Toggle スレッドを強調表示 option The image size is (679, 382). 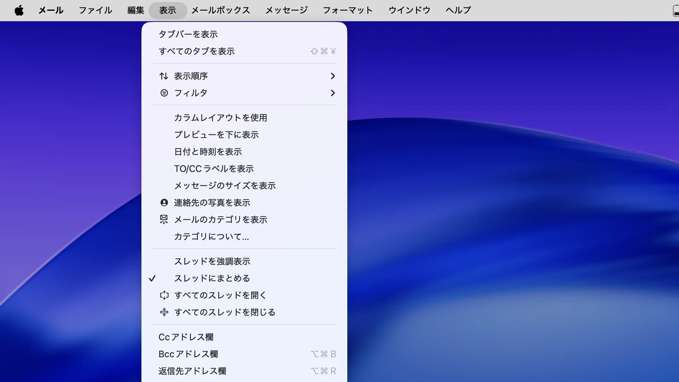point(212,261)
